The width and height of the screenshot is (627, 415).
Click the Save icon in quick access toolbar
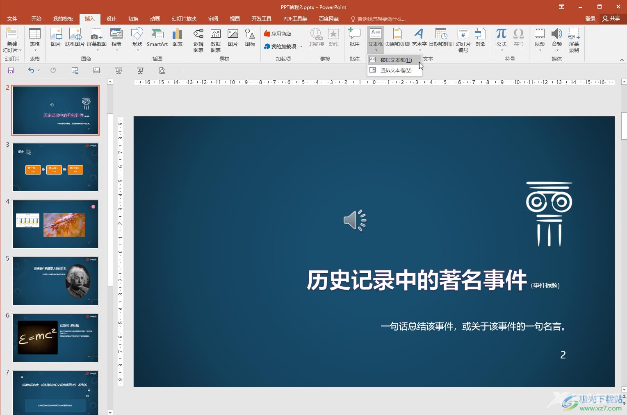pos(11,70)
